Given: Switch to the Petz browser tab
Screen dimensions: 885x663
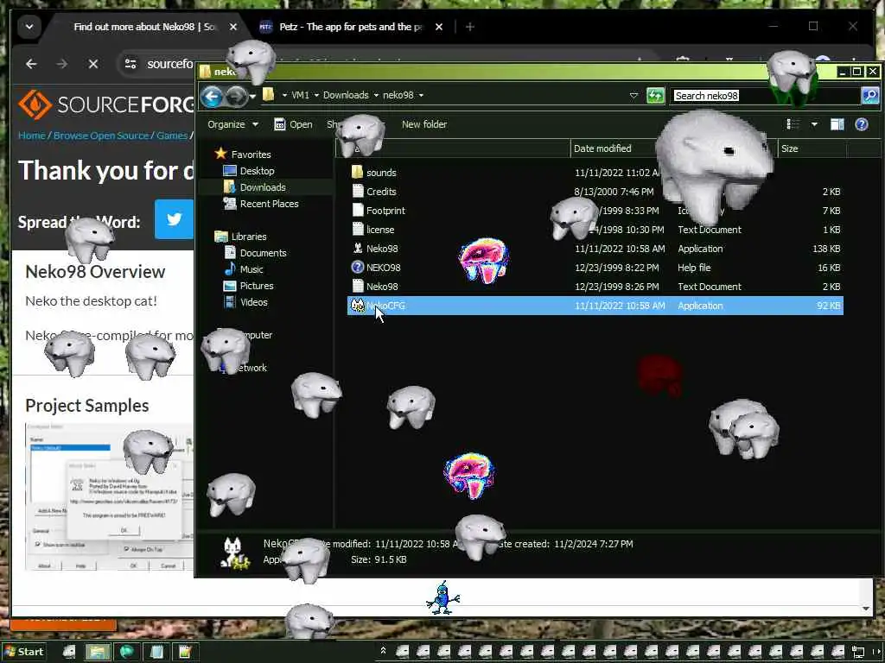Looking at the screenshot, I should (x=342, y=27).
